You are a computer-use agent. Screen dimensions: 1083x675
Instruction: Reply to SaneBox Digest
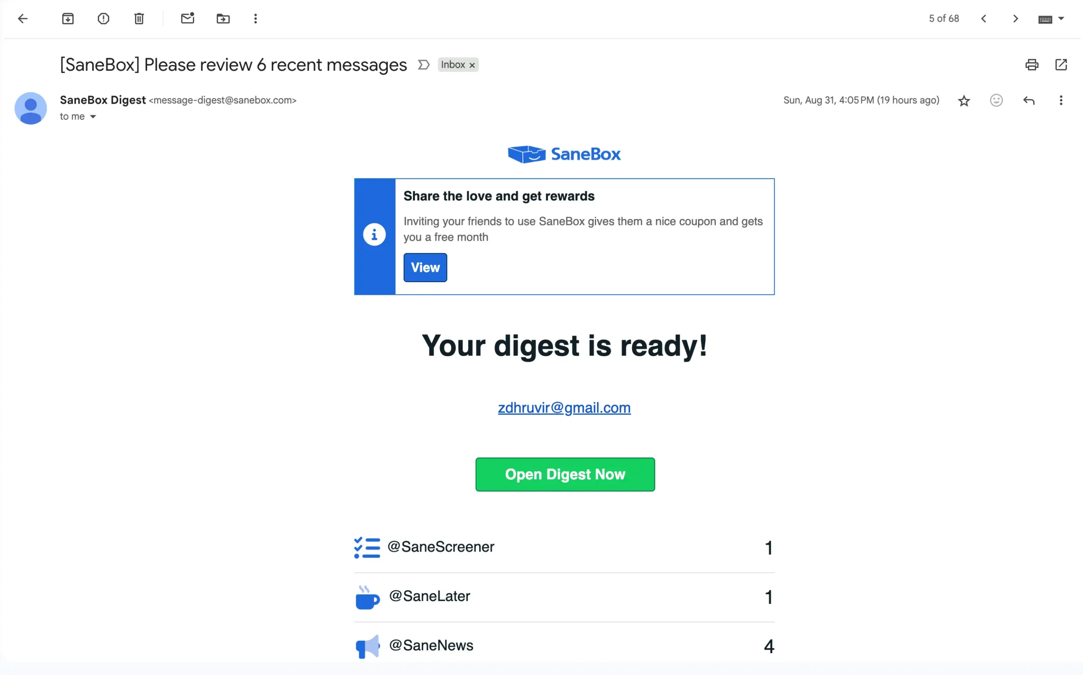pyautogui.click(x=1029, y=101)
